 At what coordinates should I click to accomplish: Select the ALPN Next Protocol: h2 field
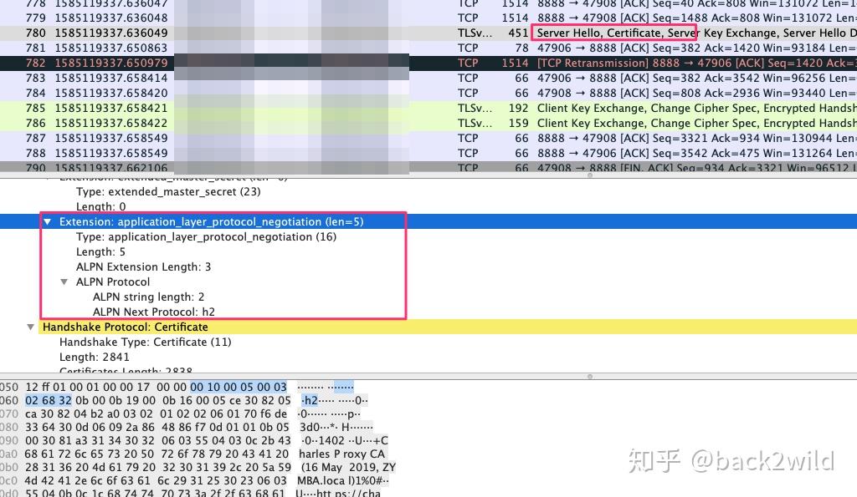pos(151,312)
